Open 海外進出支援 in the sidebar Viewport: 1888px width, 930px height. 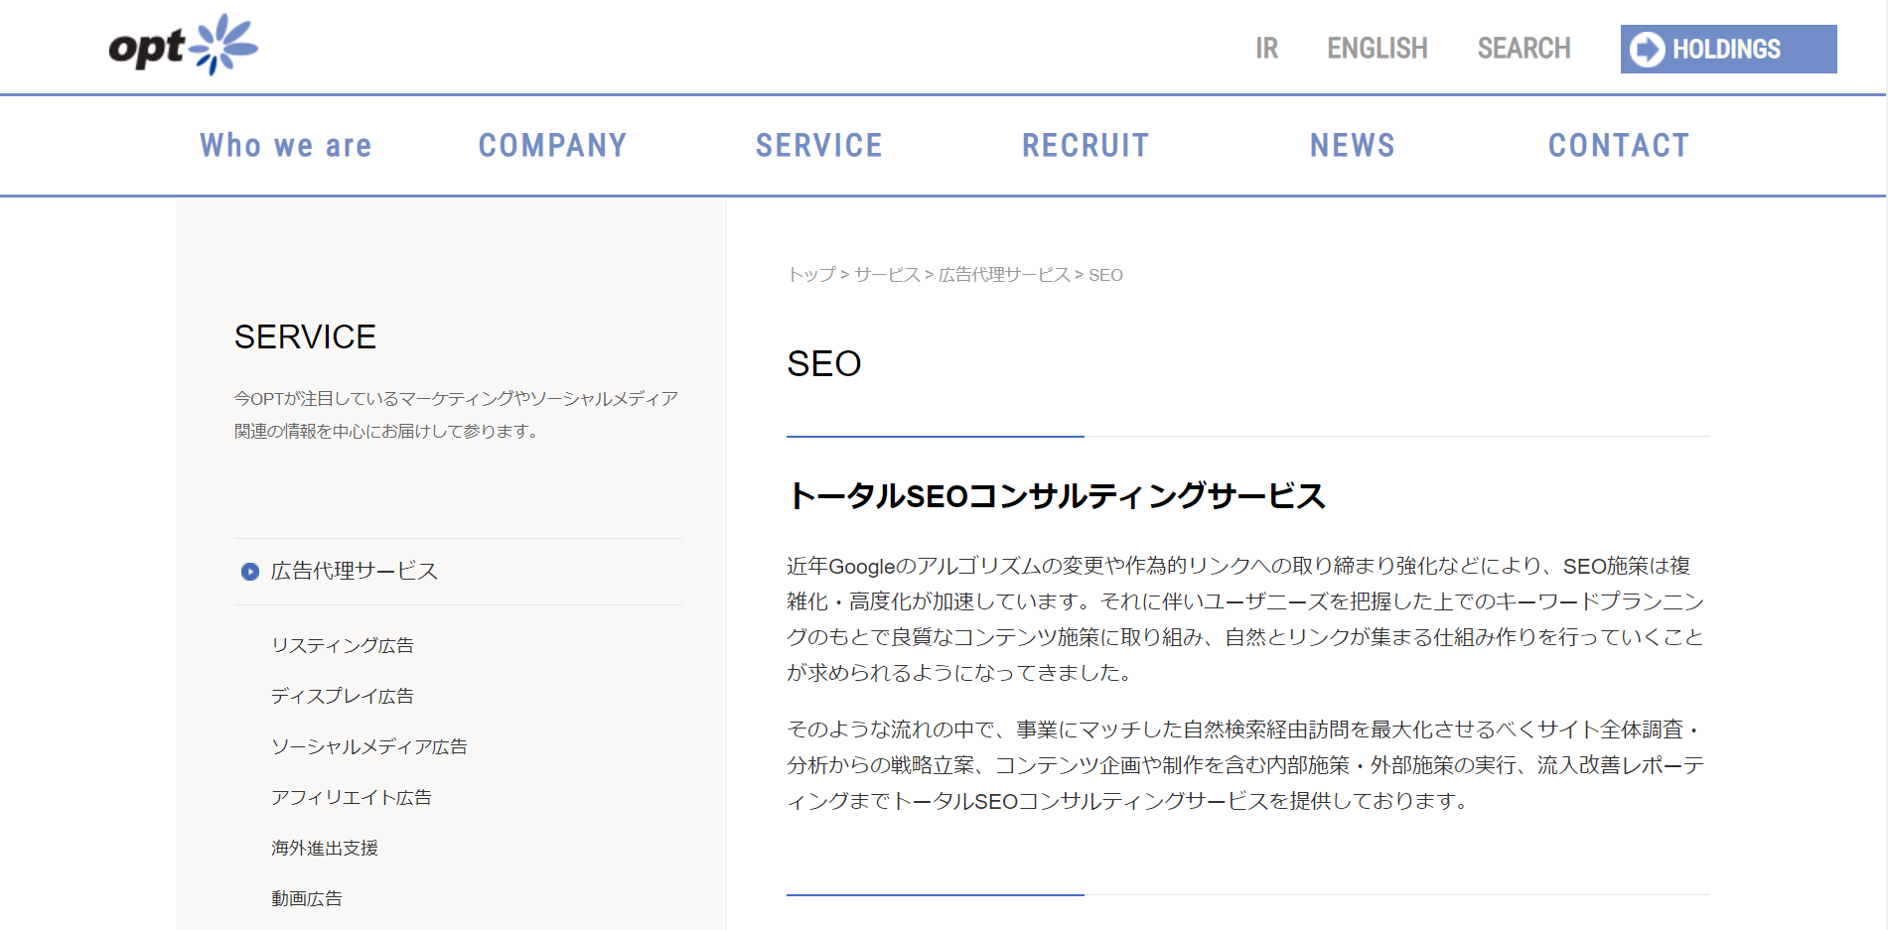tap(324, 848)
